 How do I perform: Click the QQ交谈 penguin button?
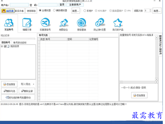[x=8, y=11]
